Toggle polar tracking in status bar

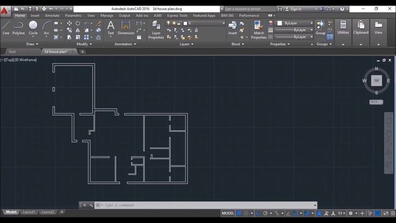(265, 213)
